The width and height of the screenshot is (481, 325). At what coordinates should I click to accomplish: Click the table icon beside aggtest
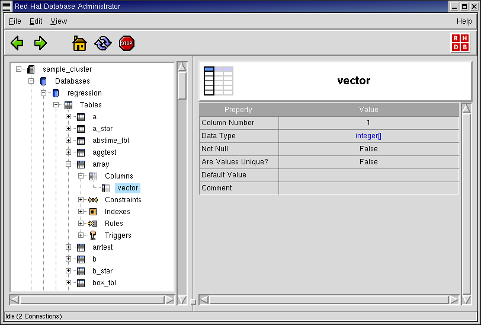(81, 152)
